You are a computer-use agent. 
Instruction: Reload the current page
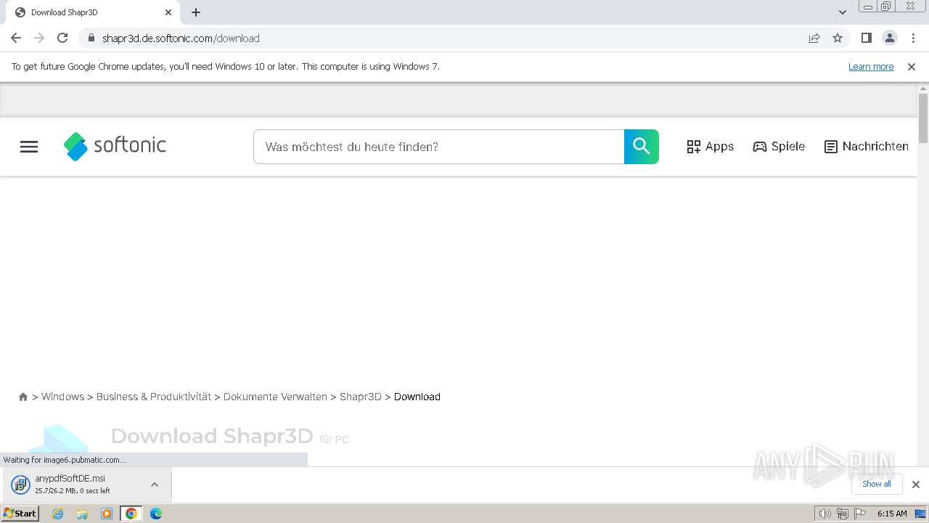coord(62,38)
